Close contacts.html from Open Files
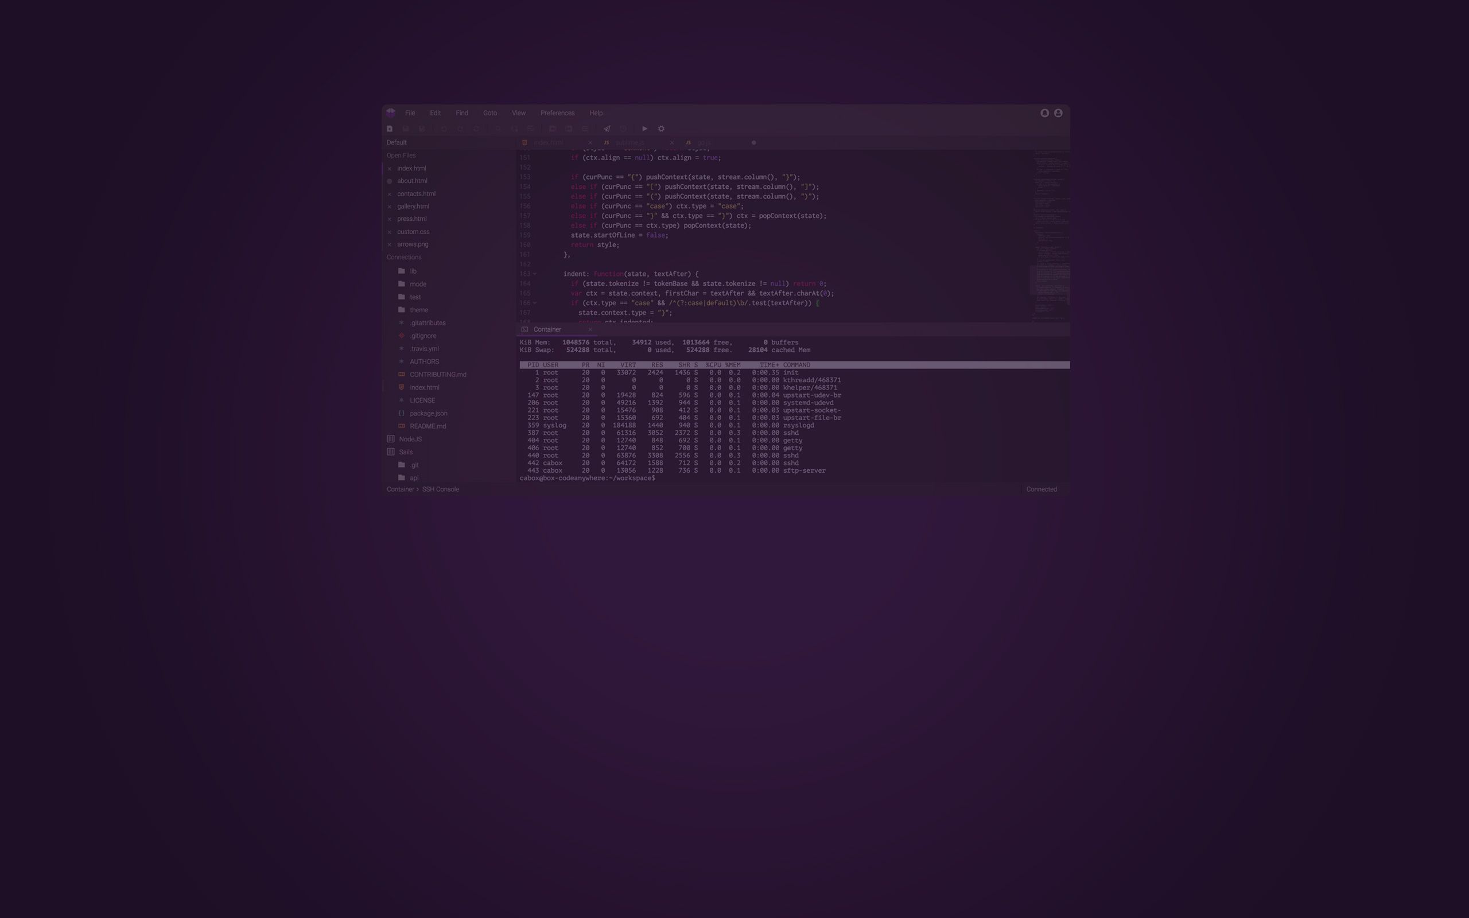Image resolution: width=1469 pixels, height=918 pixels. click(x=389, y=194)
